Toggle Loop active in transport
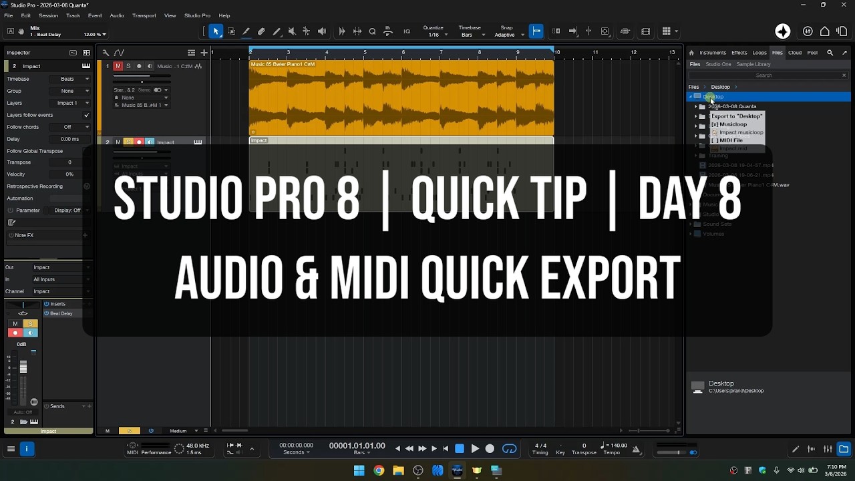The width and height of the screenshot is (855, 481). click(x=509, y=449)
